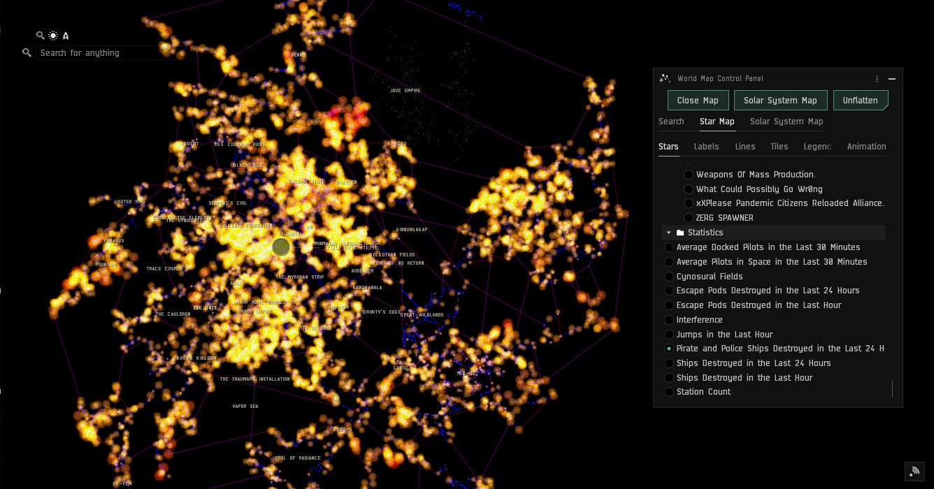Switch to the Star Map tab
Image resolution: width=934 pixels, height=489 pixels.
click(x=717, y=122)
